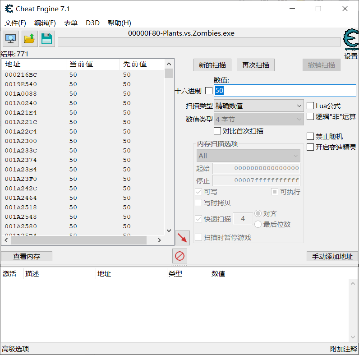The height and width of the screenshot is (355, 359).
Task: Open the 表单 menu
Action: point(70,23)
